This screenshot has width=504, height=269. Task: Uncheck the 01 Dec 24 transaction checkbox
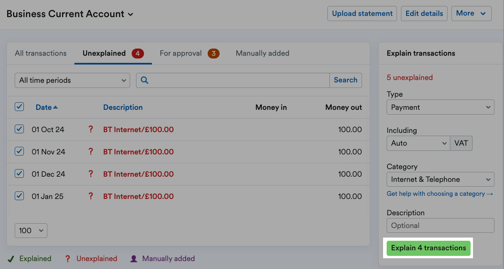[19, 173]
